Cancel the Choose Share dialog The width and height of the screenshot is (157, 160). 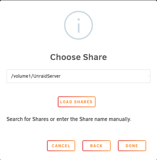[x=61, y=146]
